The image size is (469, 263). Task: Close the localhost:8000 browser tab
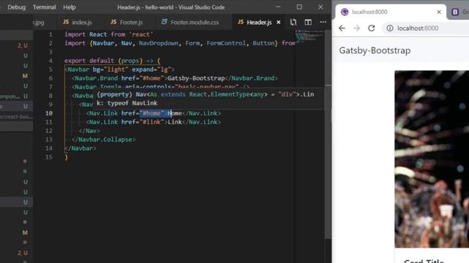(439, 12)
